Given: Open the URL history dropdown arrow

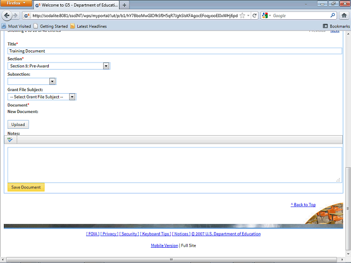Looking at the screenshot, I should 248,15.
